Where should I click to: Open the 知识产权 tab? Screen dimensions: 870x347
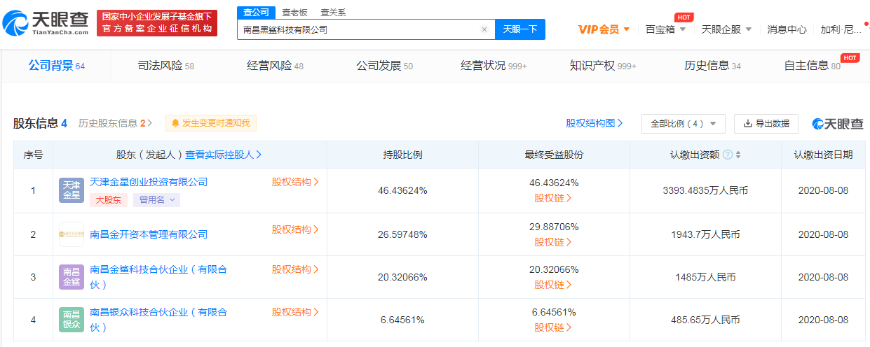[x=603, y=66]
